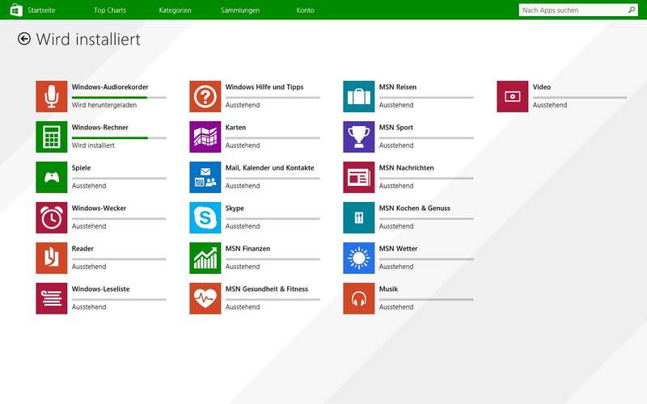Open the Top Charts menu
647x404 pixels.
point(110,11)
